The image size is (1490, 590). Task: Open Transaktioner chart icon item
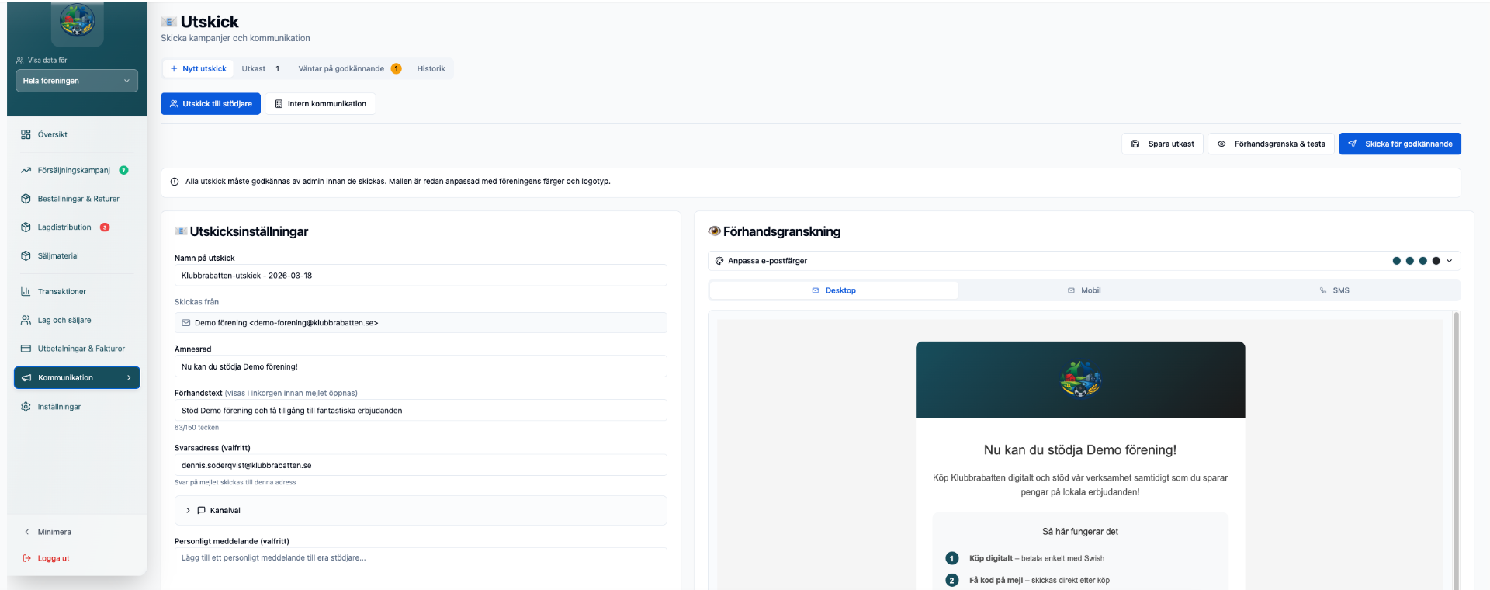(x=26, y=292)
